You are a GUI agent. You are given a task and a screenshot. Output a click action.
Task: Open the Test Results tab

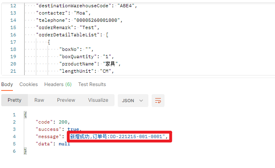pos(92,84)
